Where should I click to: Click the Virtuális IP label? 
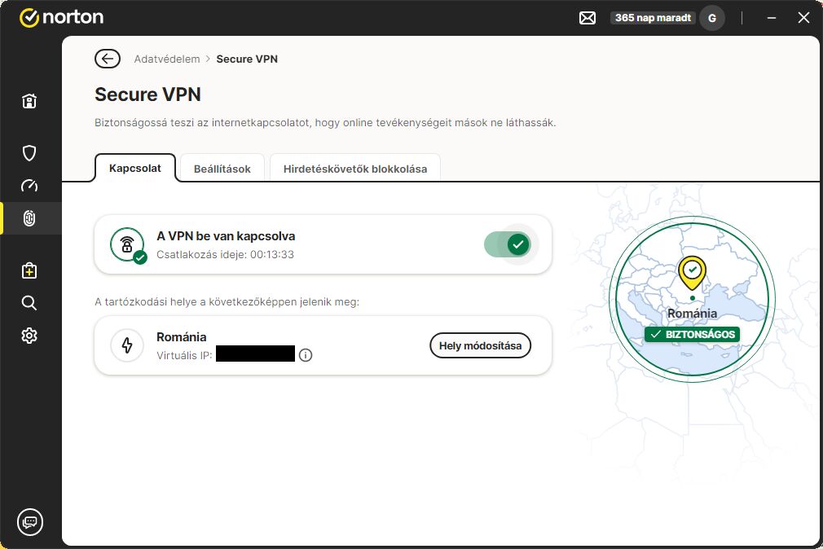pyautogui.click(x=184, y=355)
